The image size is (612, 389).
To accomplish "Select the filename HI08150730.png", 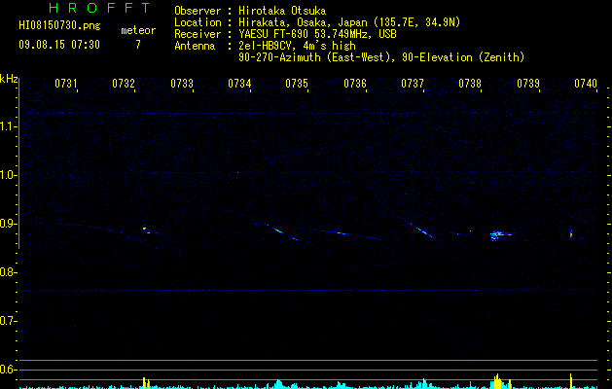I will point(59,26).
